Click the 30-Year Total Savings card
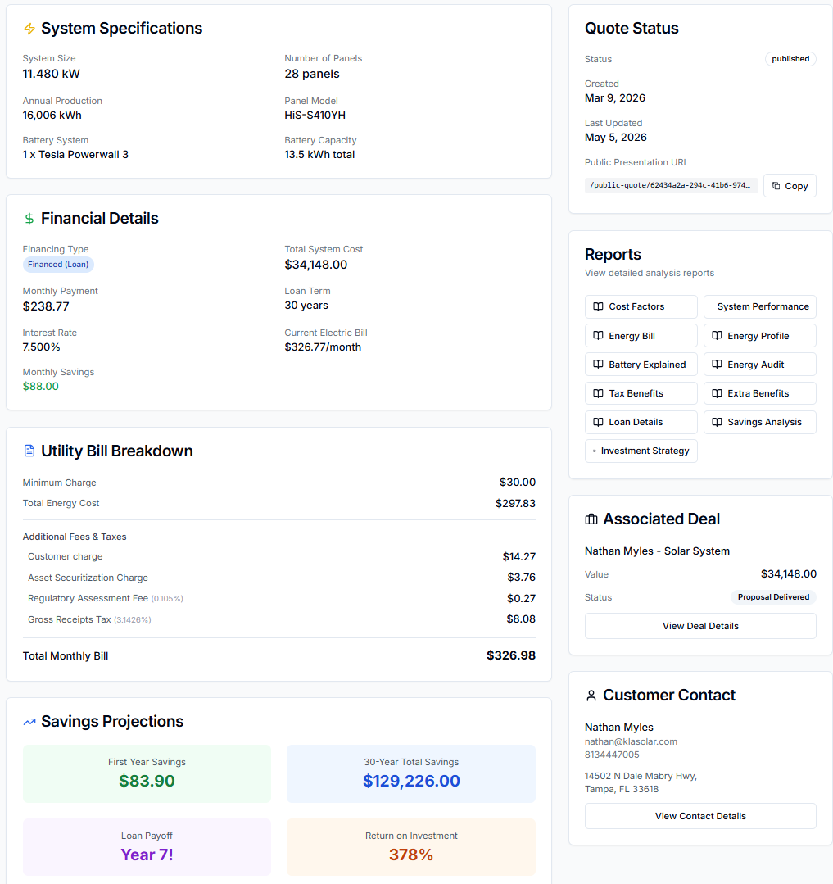Viewport: 833px width, 884px height. (x=411, y=773)
